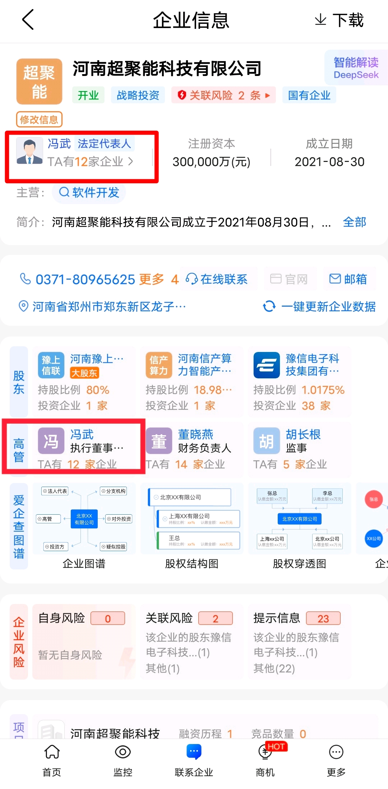388x789 pixels.
Task: Open 更多 ellipsis tab
Action: (336, 761)
